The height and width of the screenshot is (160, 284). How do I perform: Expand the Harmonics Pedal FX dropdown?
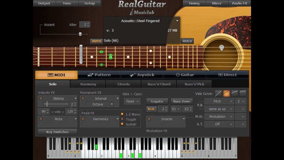[118, 119]
